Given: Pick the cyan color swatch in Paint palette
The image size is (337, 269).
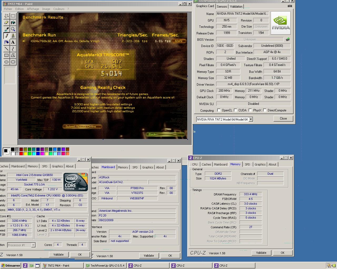Looking at the screenshot, I should (34, 153).
